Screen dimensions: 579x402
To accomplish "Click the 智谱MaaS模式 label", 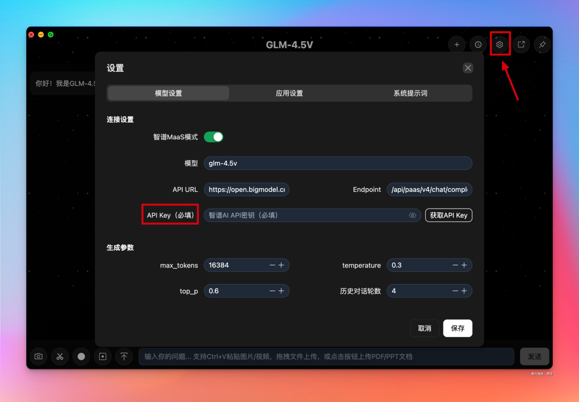I will 175,137.
